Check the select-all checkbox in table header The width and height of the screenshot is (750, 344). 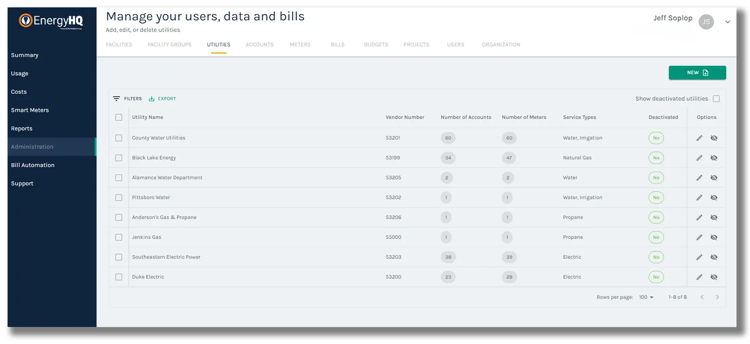click(119, 117)
